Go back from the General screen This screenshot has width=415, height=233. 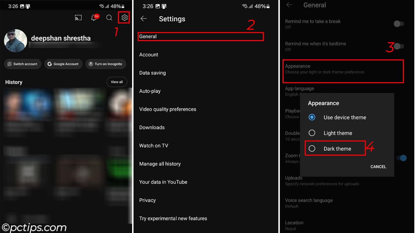pos(289,5)
